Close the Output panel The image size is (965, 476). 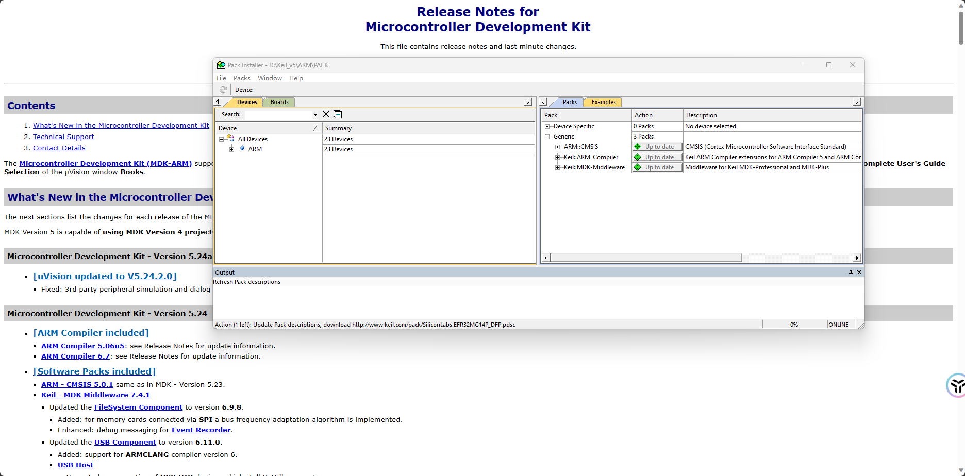click(859, 273)
